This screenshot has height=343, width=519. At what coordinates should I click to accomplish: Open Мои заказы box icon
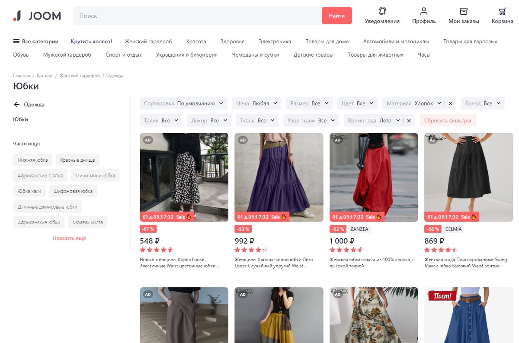click(x=464, y=11)
